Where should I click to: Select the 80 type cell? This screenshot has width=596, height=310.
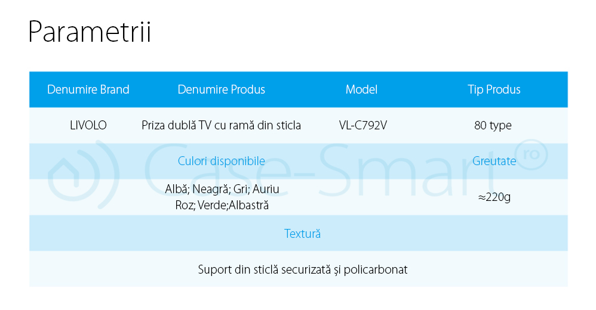493,125
